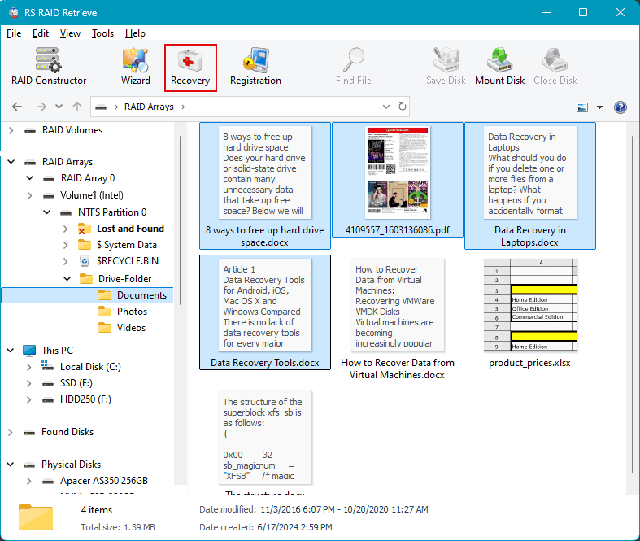Image resolution: width=640 pixels, height=541 pixels.
Task: Click the blue help question icon
Action: point(620,107)
